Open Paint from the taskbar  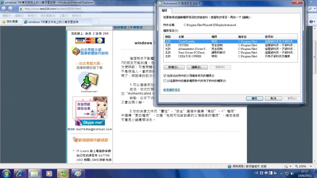click(78, 174)
